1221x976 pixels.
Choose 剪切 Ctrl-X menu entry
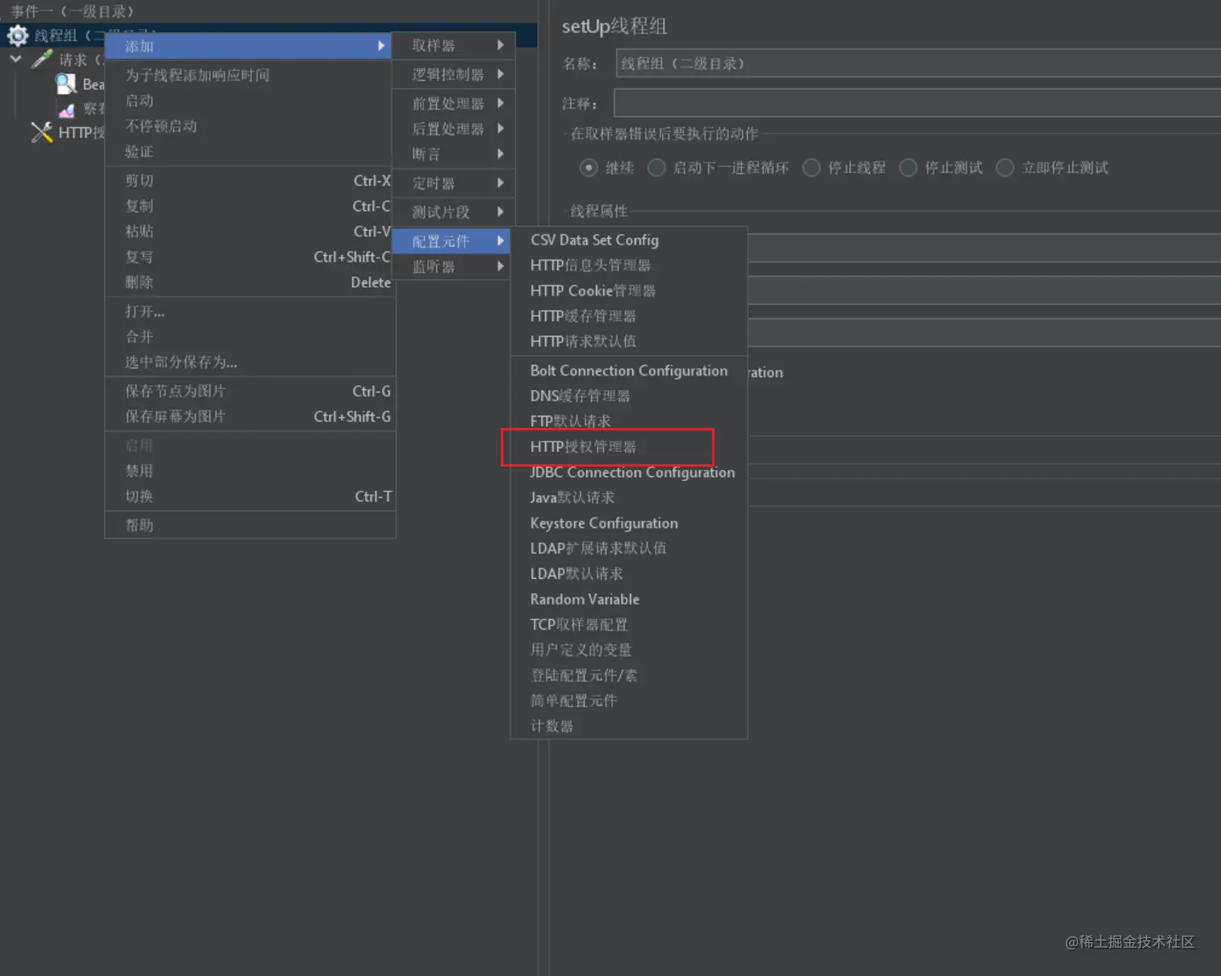250,181
